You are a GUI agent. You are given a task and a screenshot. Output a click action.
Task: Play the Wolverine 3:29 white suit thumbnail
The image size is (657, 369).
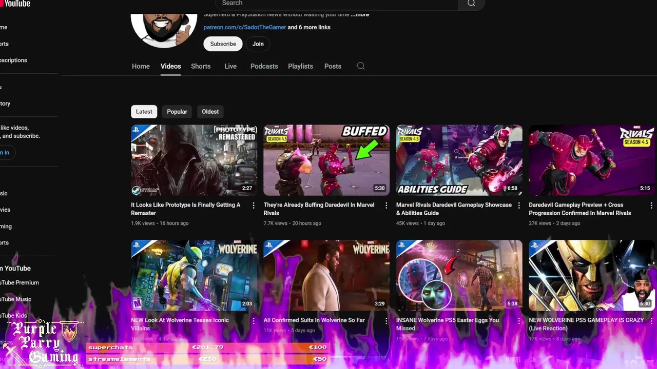326,275
